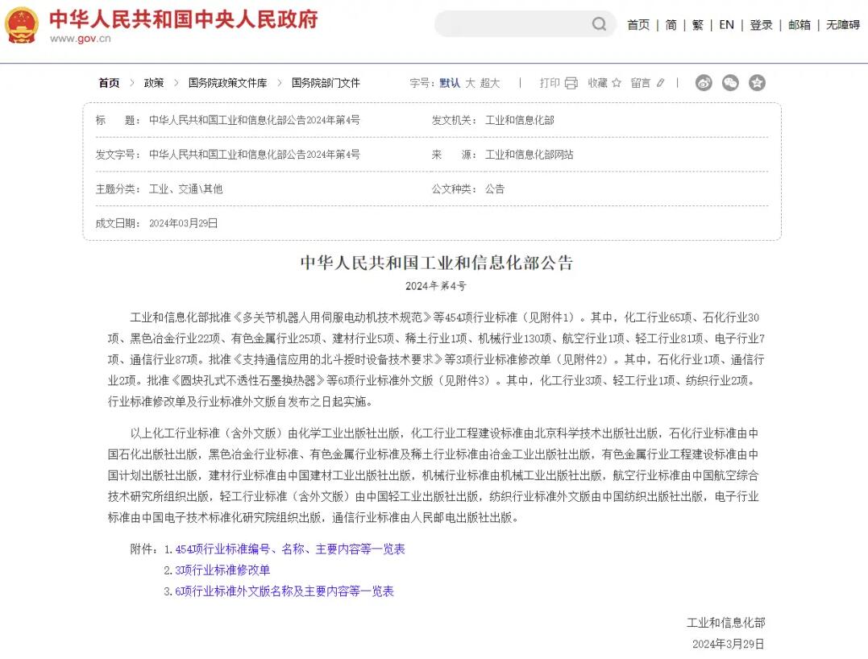Switch to simplified Chinese 简
868x659 pixels.
coord(671,25)
